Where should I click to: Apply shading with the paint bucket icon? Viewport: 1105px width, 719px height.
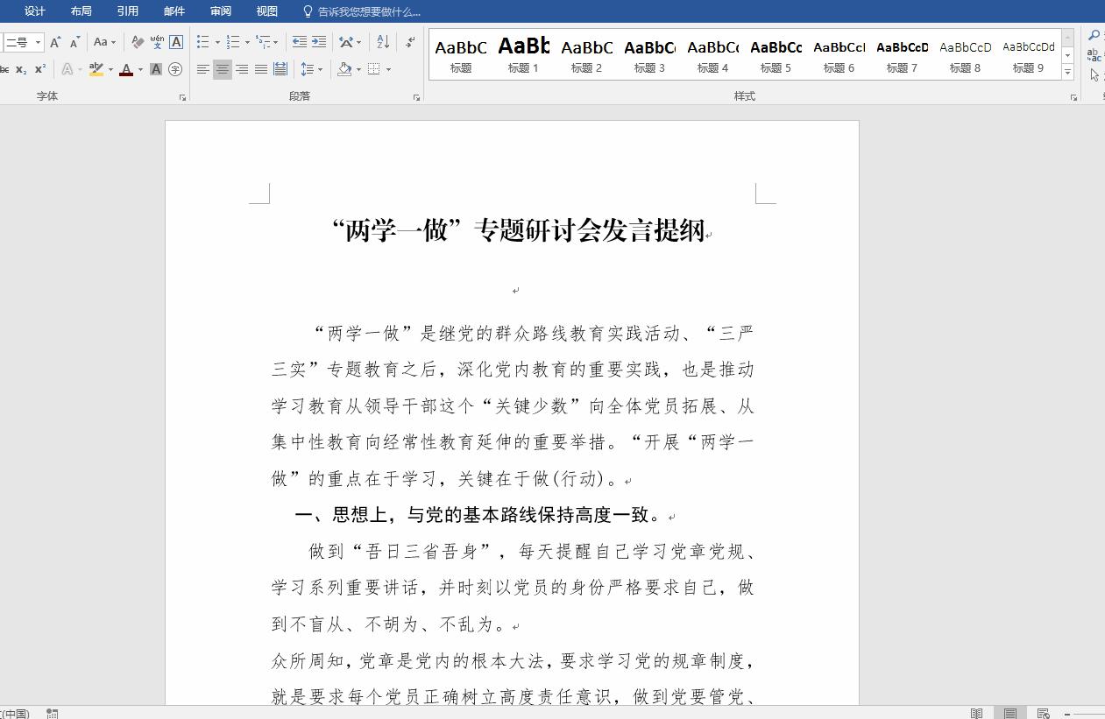point(344,68)
